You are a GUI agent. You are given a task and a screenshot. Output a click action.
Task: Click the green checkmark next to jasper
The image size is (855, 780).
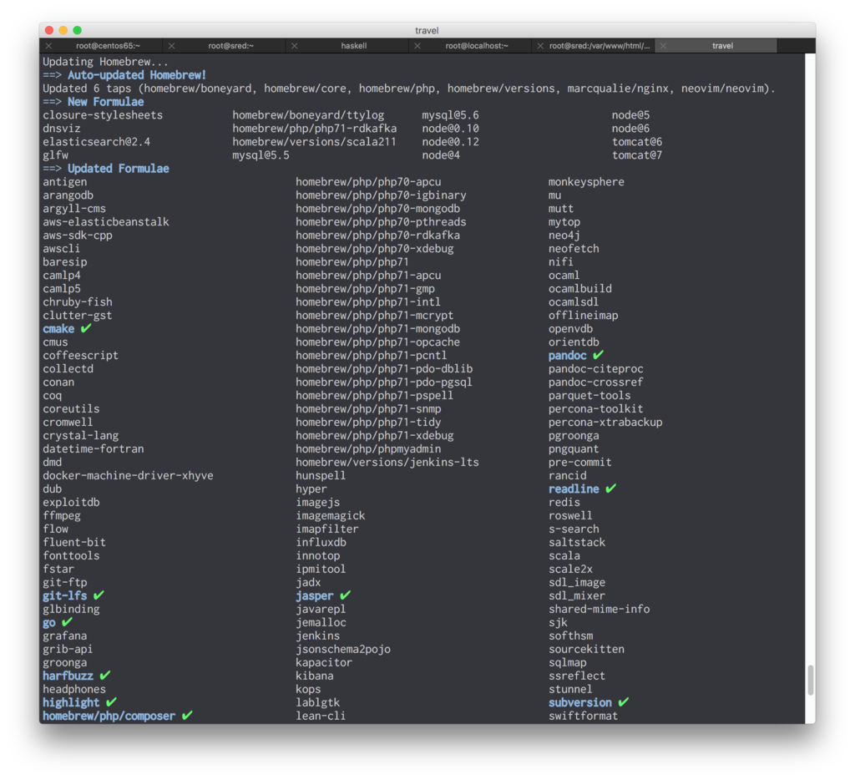coord(345,595)
